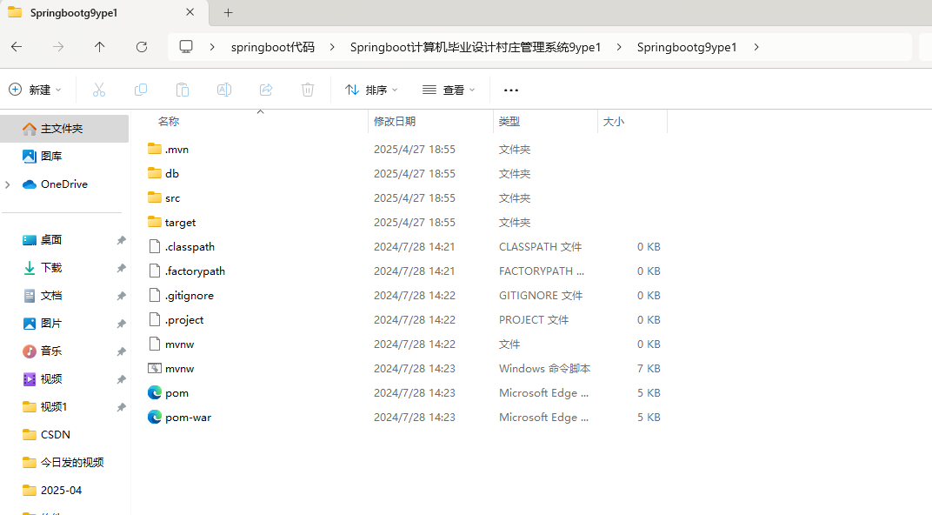This screenshot has width=932, height=515.
Task: Refresh the current folder view
Action: pyautogui.click(x=142, y=47)
